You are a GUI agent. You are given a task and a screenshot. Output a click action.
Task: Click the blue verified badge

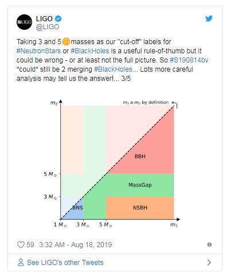pos(58,19)
